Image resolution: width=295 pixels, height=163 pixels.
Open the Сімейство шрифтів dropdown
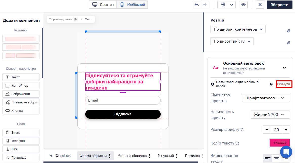[266, 98]
